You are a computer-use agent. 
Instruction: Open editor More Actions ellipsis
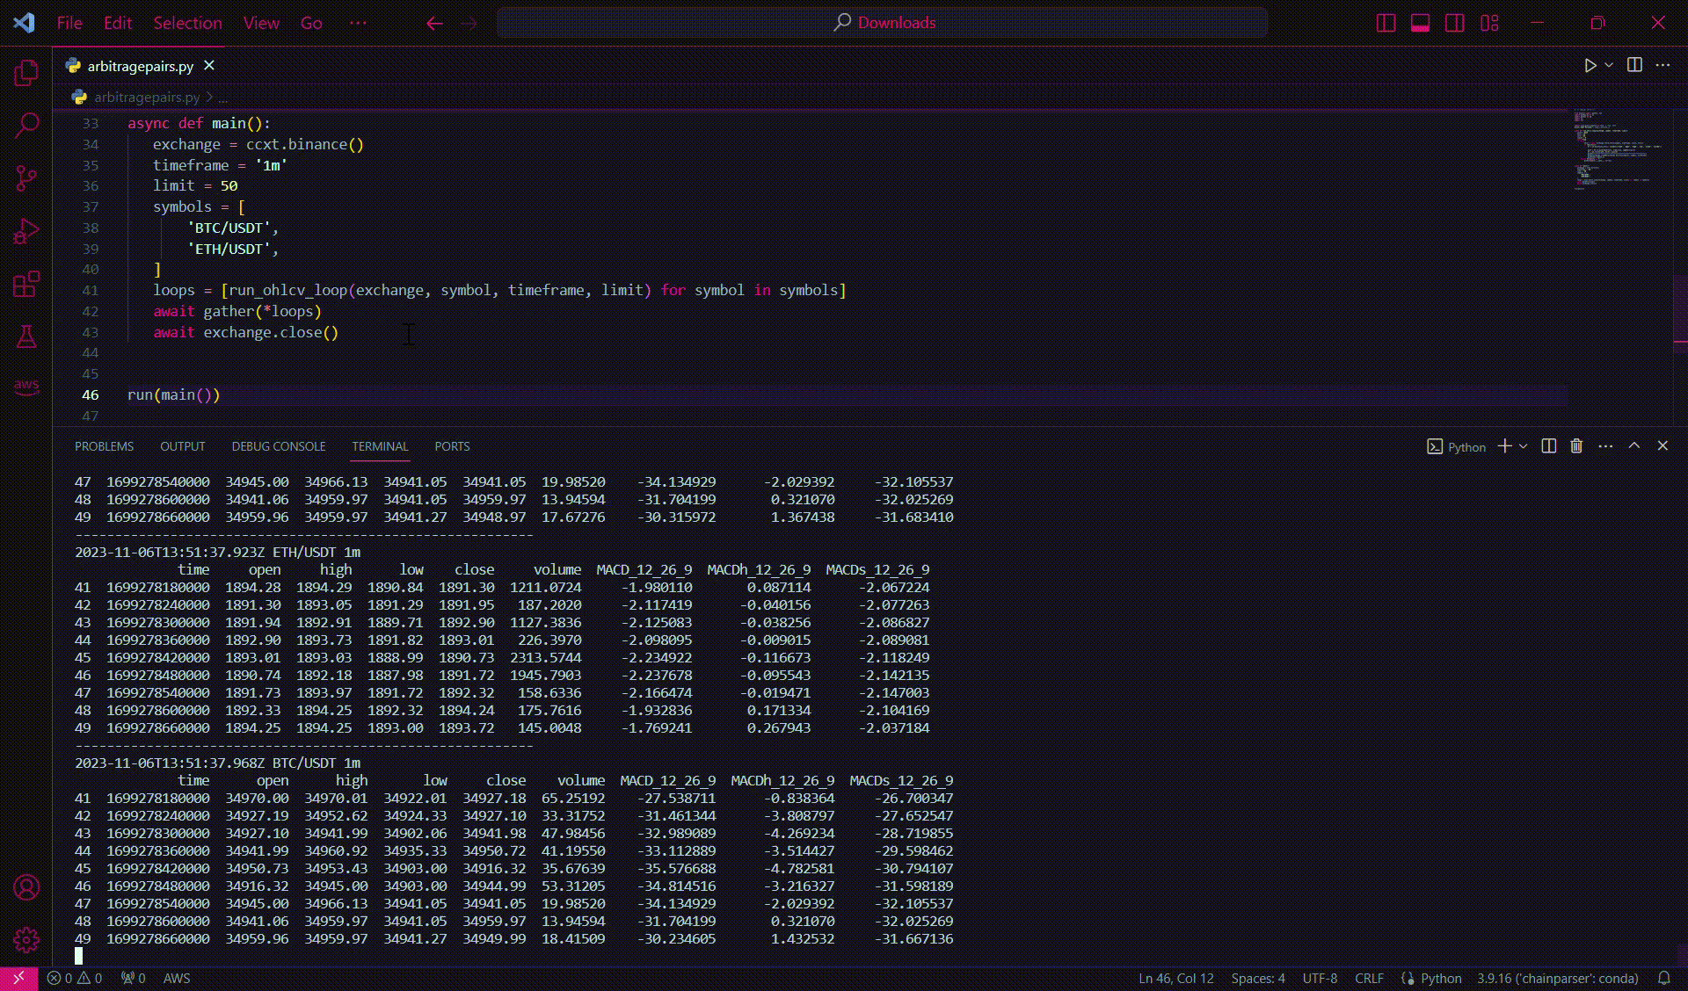[x=1663, y=65]
